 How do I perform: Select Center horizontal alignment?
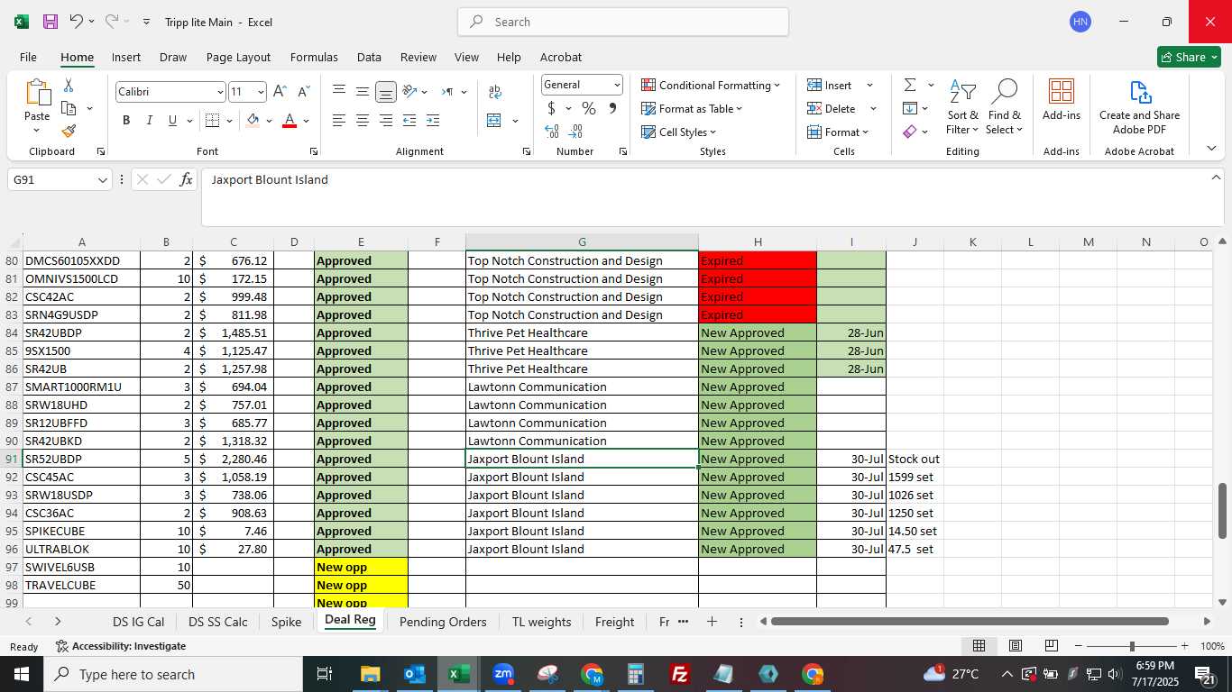pos(363,121)
